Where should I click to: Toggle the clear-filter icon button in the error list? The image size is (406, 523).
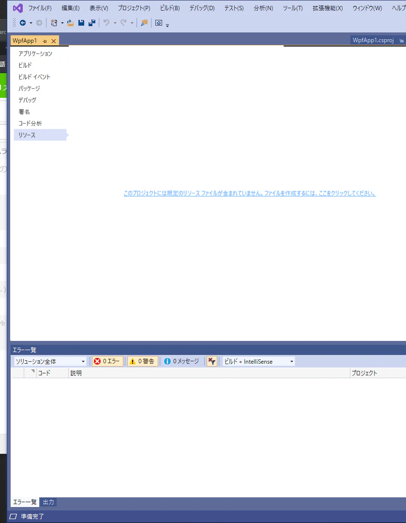(211, 361)
